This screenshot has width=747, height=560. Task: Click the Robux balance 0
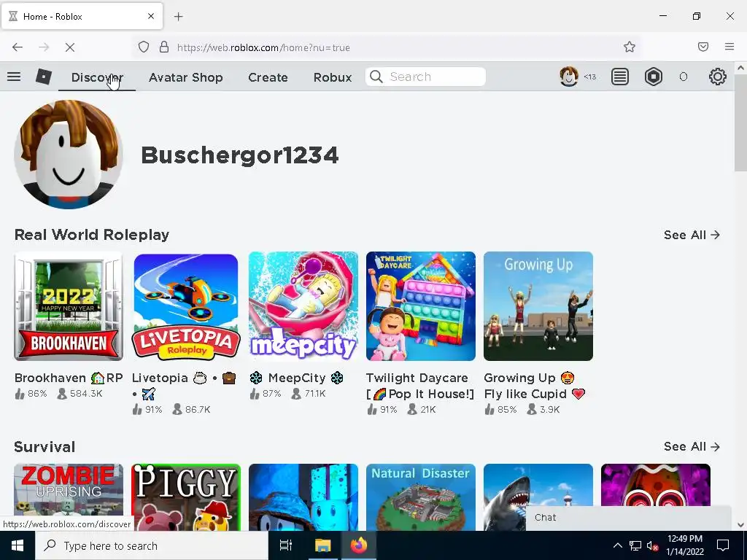[683, 77]
